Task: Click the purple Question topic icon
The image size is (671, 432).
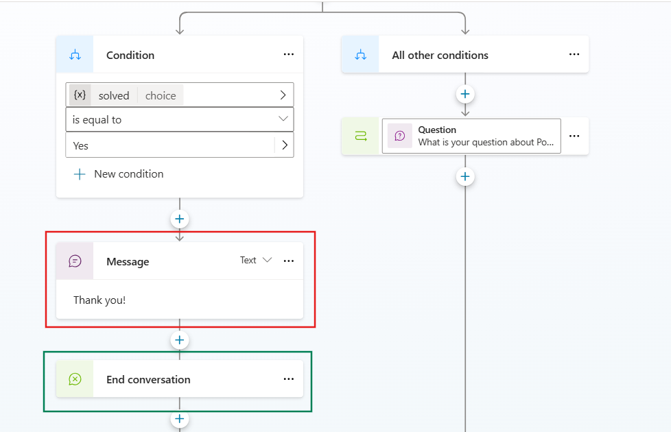Action: 400,136
